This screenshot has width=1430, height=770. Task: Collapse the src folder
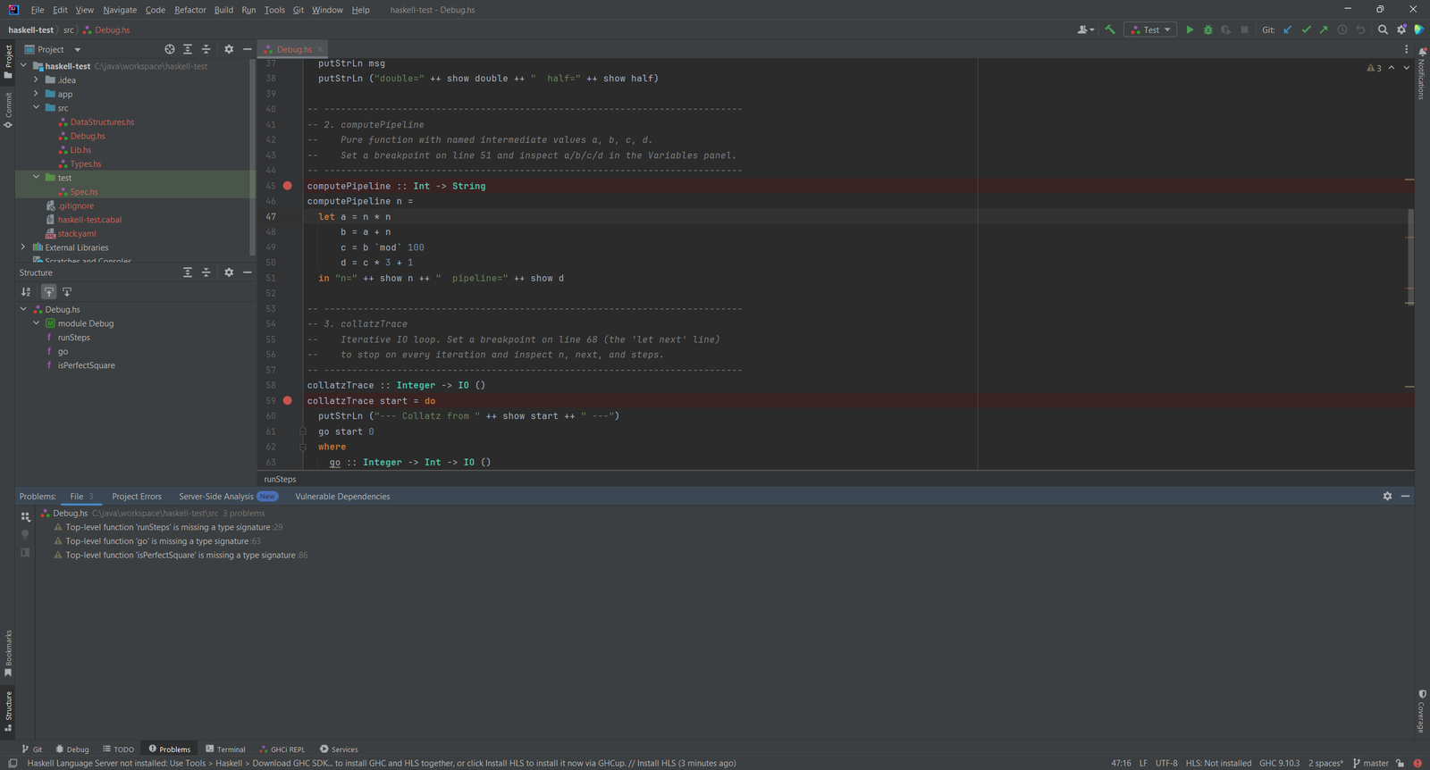[x=36, y=107]
